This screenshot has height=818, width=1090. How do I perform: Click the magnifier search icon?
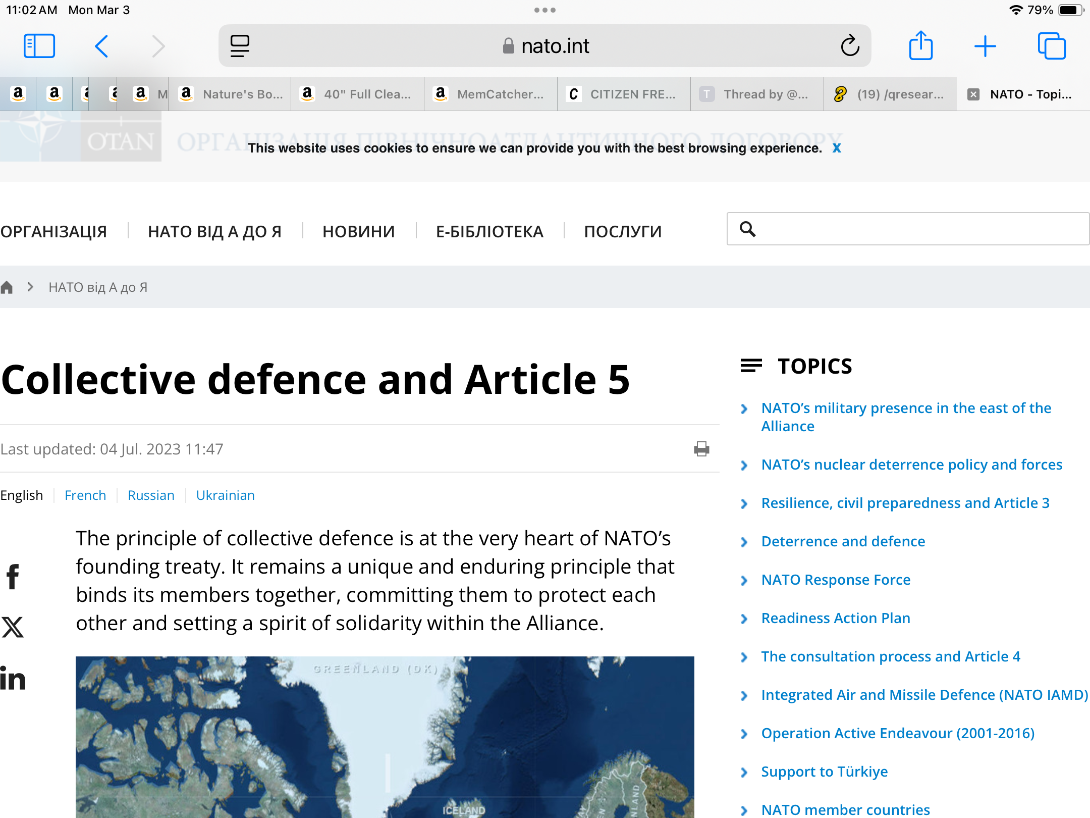(748, 229)
